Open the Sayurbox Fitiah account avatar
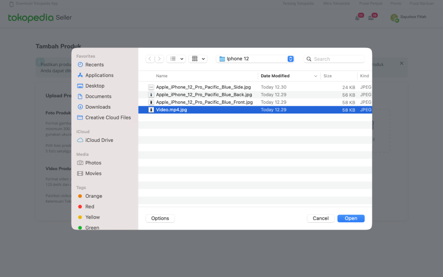The height and width of the screenshot is (277, 443). coord(394,18)
